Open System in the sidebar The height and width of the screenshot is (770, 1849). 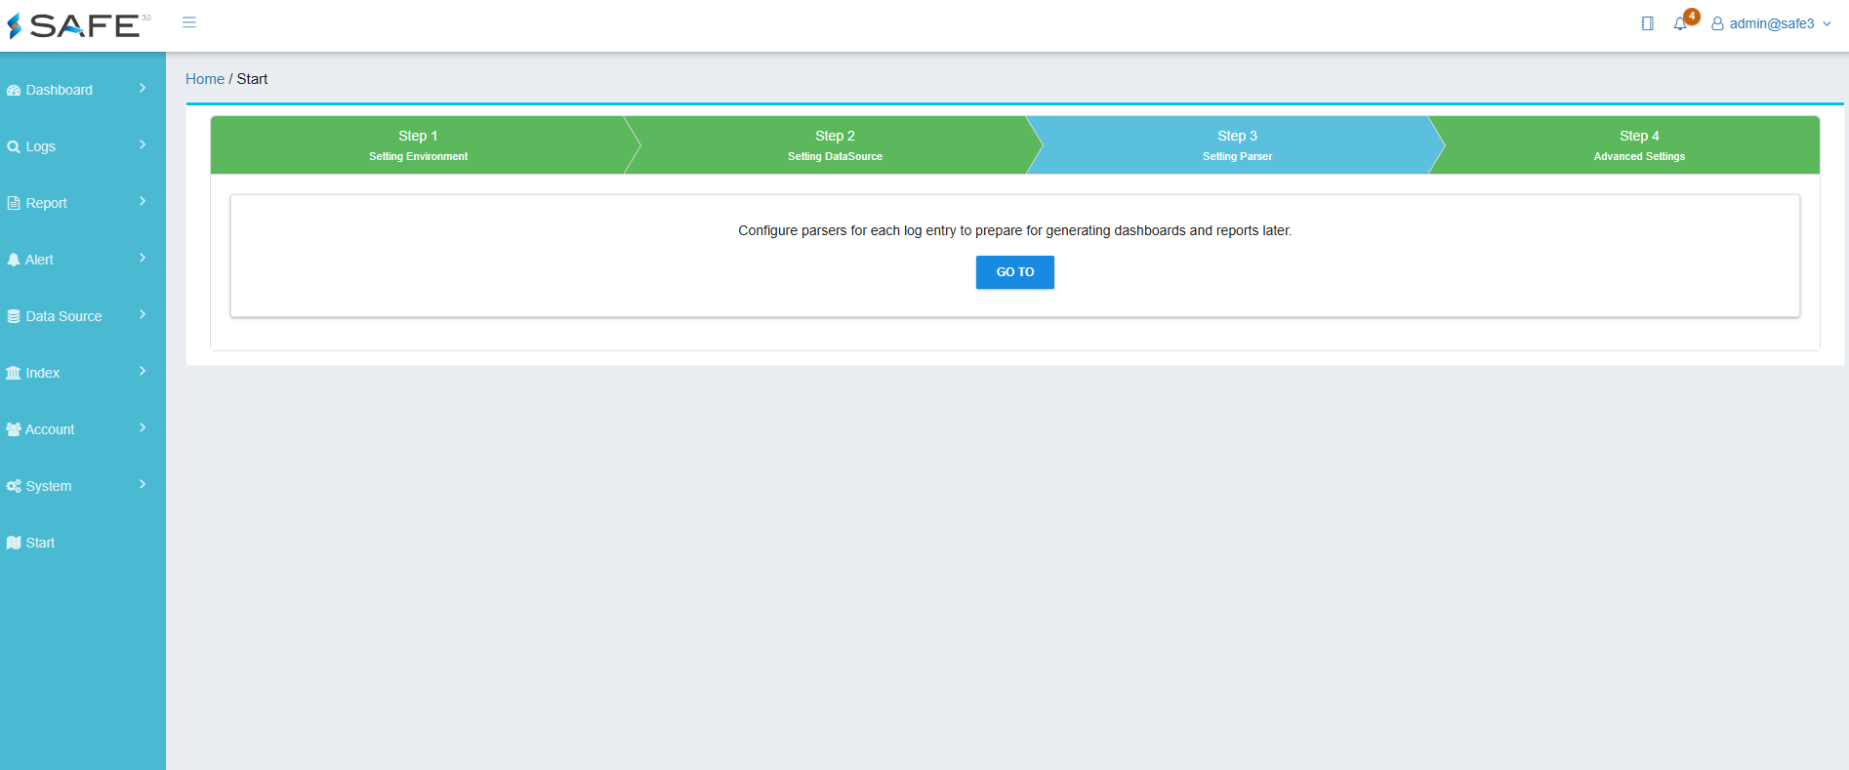tap(83, 486)
